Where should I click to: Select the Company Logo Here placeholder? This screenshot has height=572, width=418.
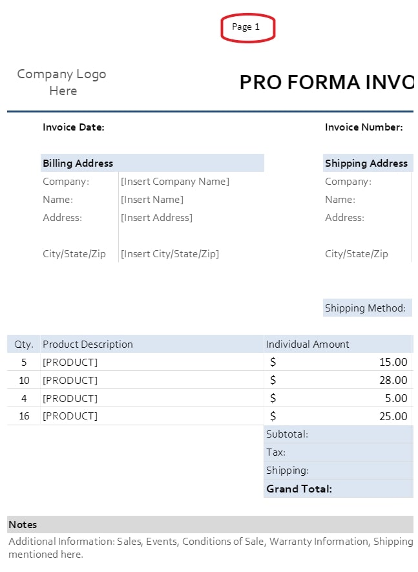pyautogui.click(x=62, y=83)
